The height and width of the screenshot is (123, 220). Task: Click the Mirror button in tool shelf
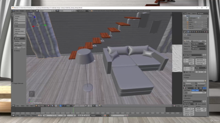[20, 23]
